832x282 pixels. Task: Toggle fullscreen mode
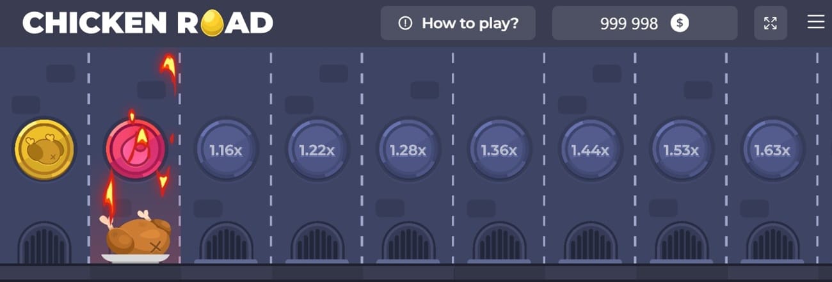click(x=771, y=24)
